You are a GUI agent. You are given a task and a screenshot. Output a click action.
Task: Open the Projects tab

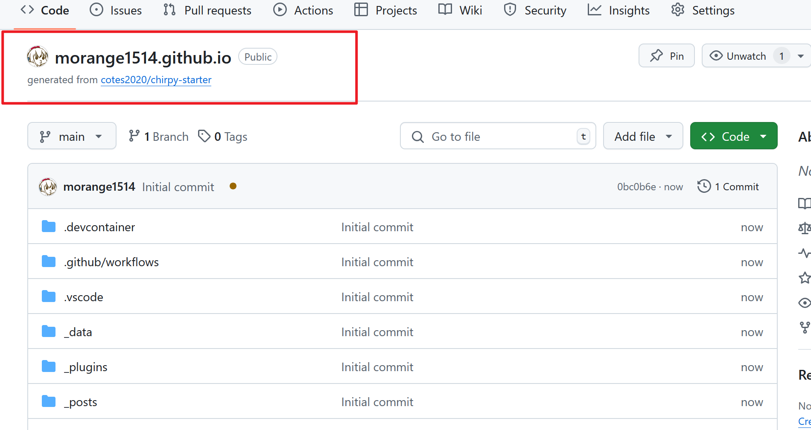[385, 10]
